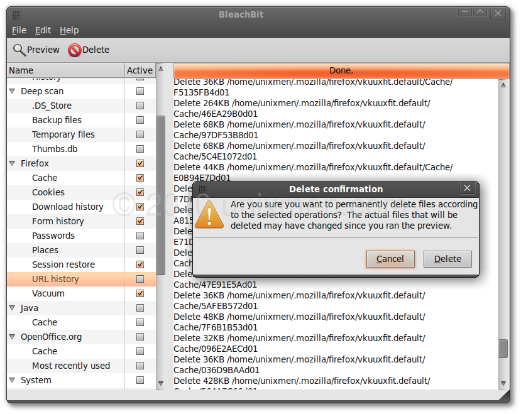Uncheck the Cookies checkbox
This screenshot has width=521, height=414.
(140, 192)
